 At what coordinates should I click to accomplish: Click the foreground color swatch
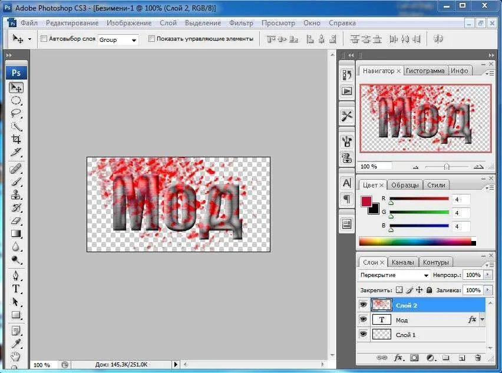(366, 202)
